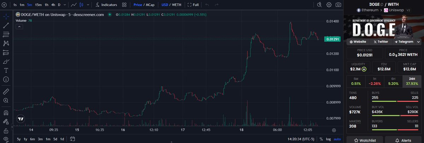424x143 pixels.
Task: Select the pattern drawing tool
Action: click(x=6, y=43)
